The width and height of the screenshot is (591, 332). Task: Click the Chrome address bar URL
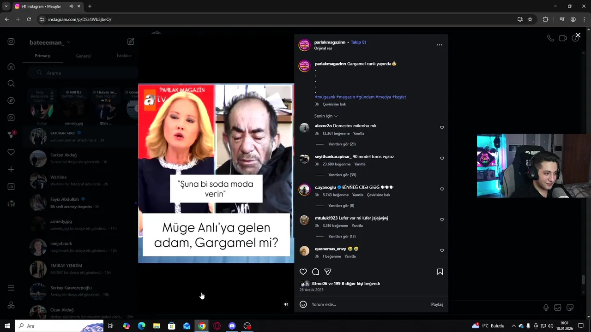click(80, 19)
